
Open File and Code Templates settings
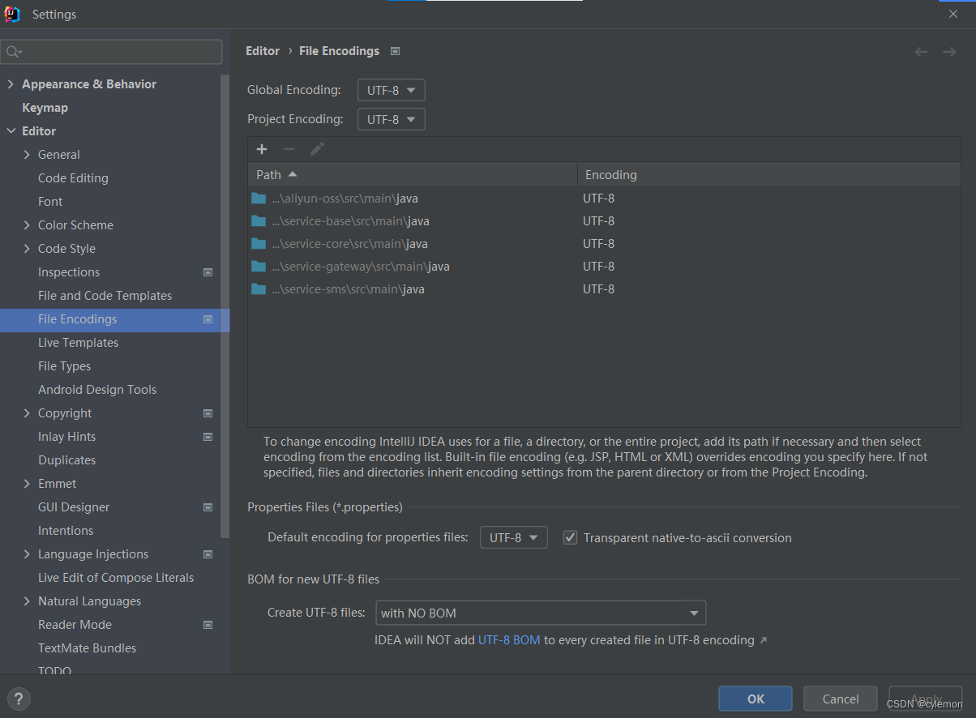[x=105, y=296]
